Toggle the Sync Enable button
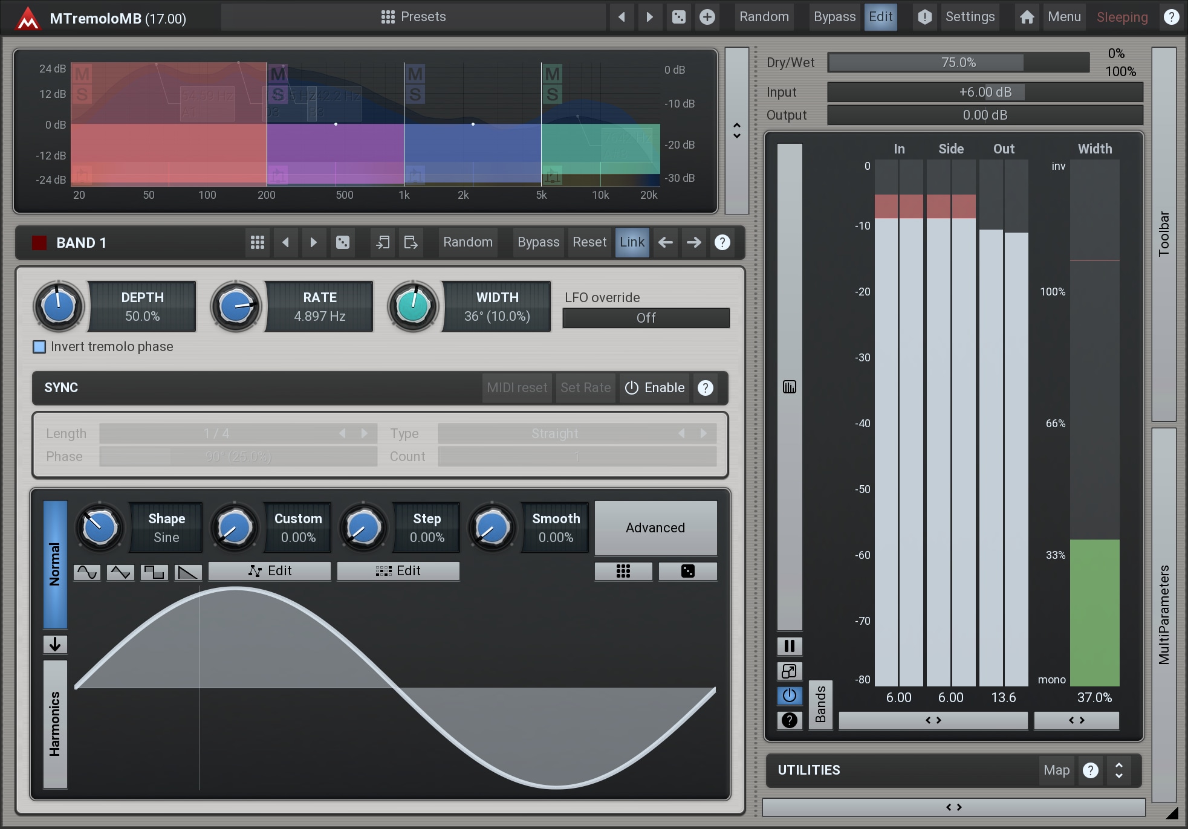This screenshot has height=829, width=1188. click(x=655, y=388)
